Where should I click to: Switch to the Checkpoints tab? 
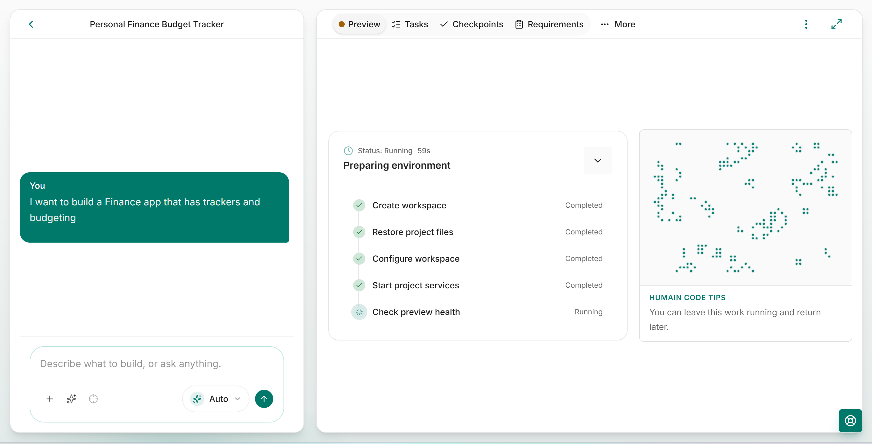(x=472, y=24)
